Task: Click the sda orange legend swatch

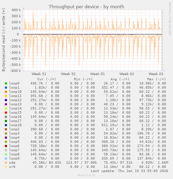Action: coord(6,163)
